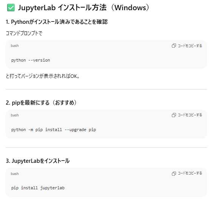Click the green checkmark emoji in title
Viewport: 216px width, 201px height.
point(11,8)
